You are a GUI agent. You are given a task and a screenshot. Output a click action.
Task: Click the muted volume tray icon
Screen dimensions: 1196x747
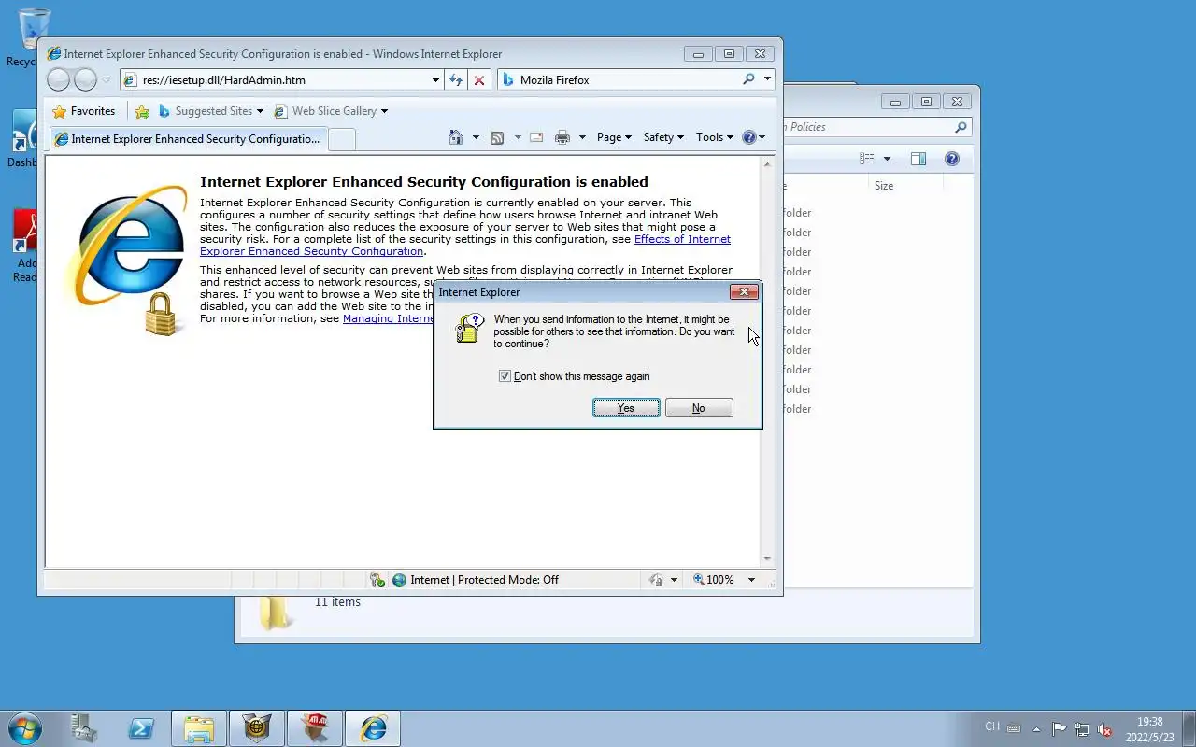1104,728
